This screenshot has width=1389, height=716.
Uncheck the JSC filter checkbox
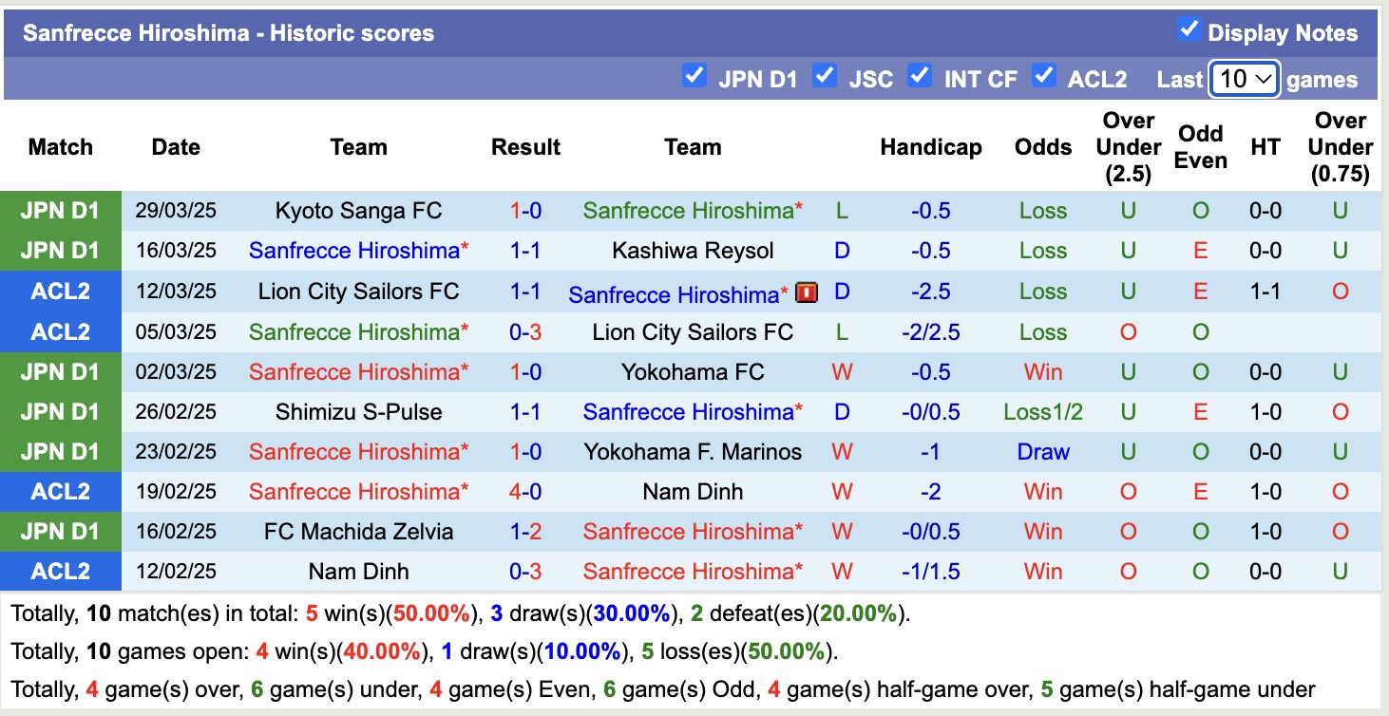825,75
